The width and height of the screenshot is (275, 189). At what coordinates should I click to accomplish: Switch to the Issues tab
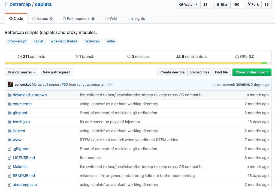pos(43,18)
